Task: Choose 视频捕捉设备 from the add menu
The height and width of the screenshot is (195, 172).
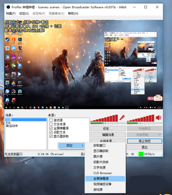Action: 105,184
